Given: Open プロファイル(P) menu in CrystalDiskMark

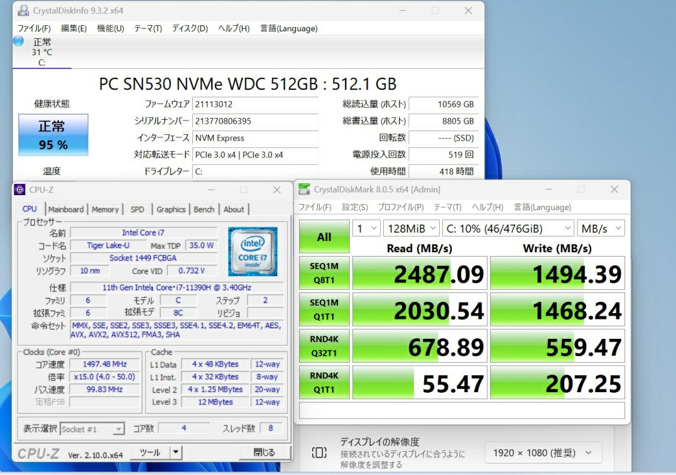Looking at the screenshot, I should coord(401,207).
